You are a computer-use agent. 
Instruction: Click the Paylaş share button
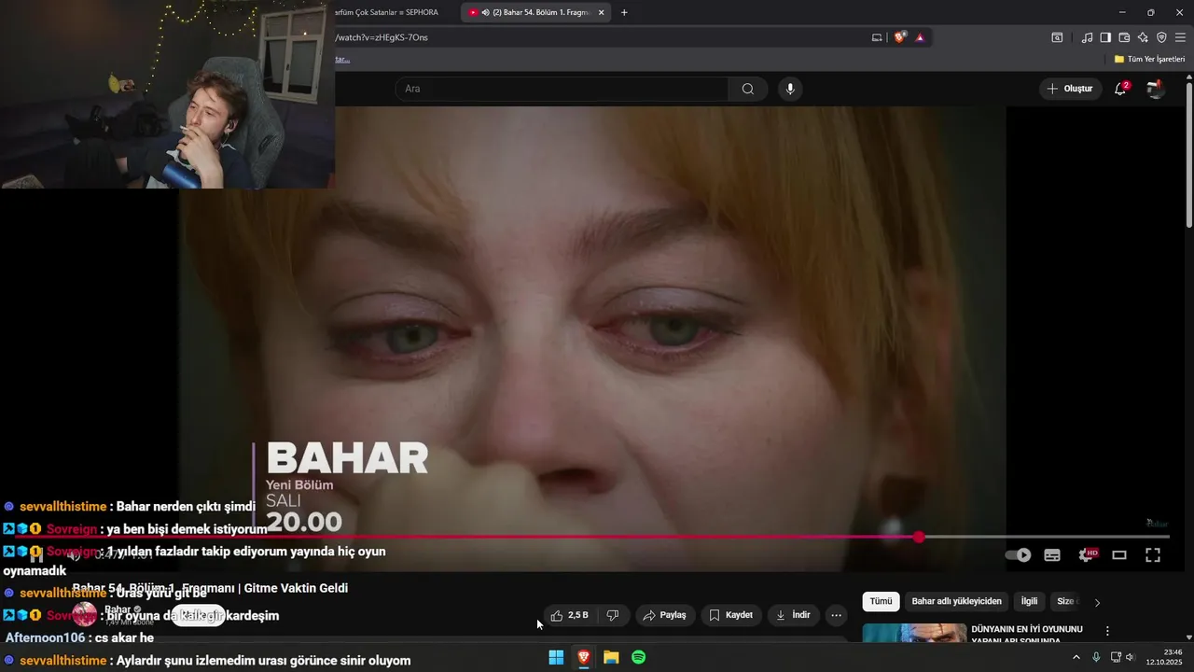coord(665,615)
